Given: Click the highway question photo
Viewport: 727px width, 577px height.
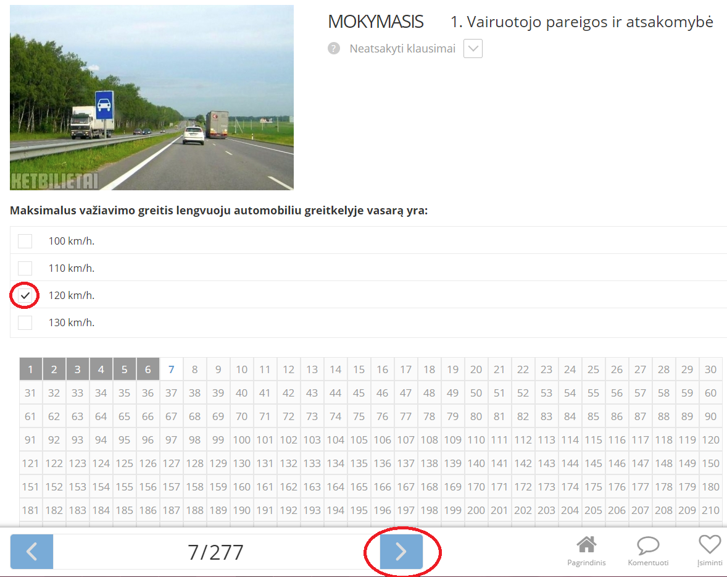Looking at the screenshot, I should tap(152, 98).
